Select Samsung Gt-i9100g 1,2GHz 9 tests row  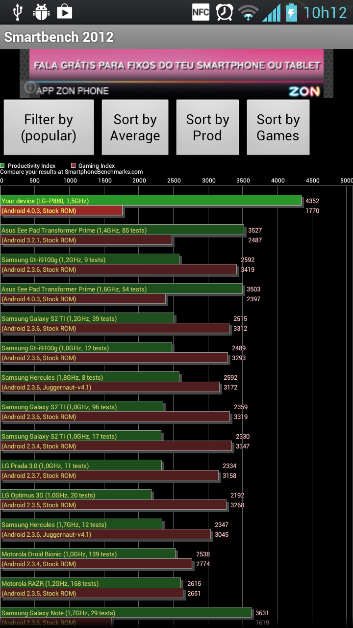point(90,260)
